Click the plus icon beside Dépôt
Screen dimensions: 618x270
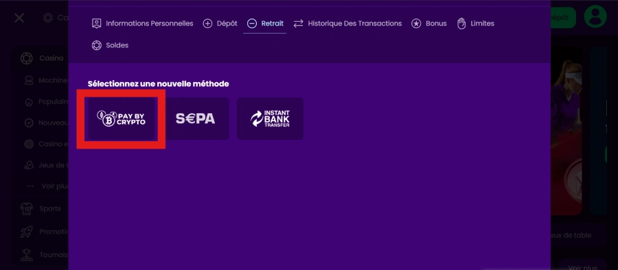coord(207,23)
